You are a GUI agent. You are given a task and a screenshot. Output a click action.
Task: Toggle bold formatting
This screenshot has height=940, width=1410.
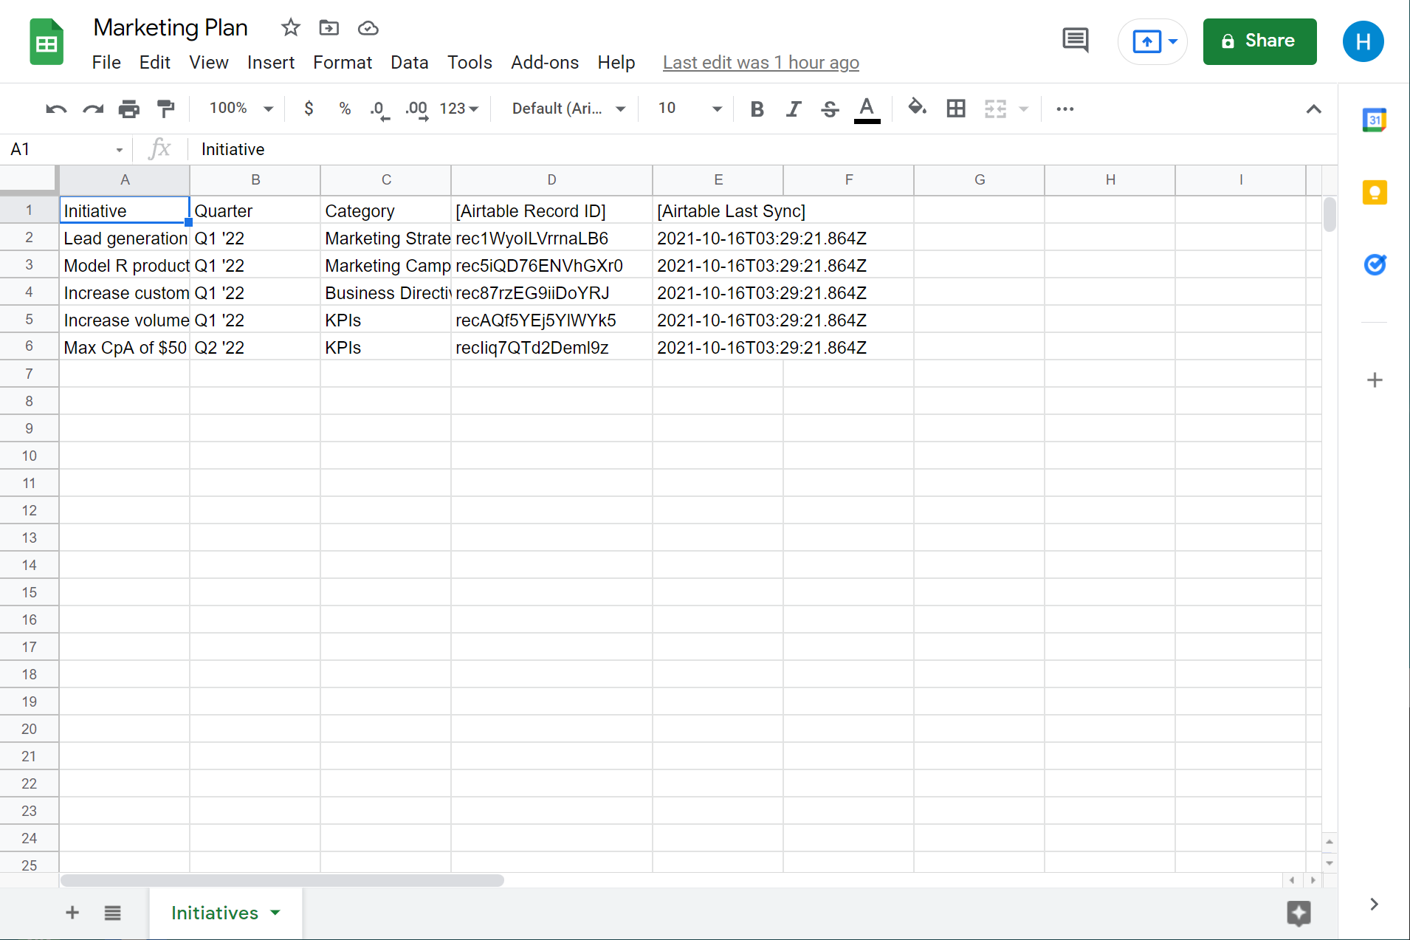tap(757, 109)
